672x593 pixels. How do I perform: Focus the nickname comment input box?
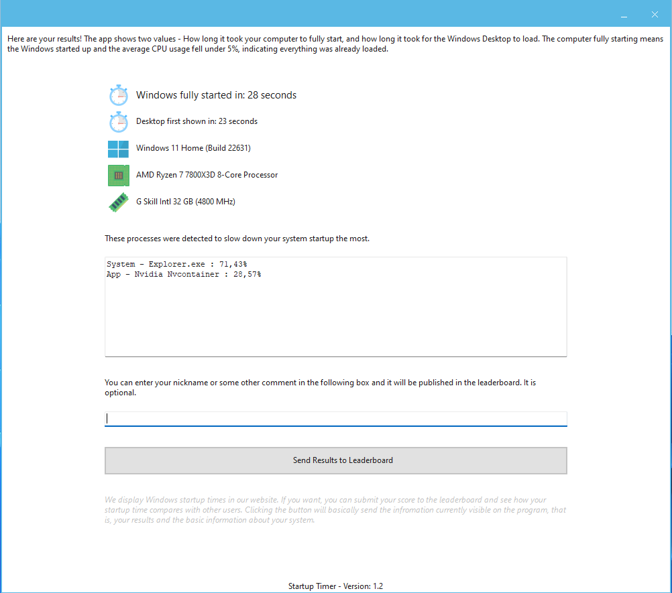point(336,419)
